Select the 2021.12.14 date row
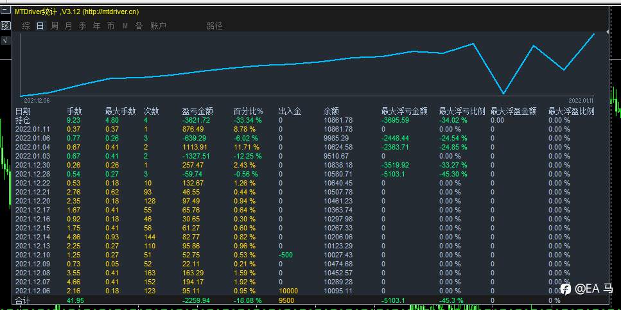 pyautogui.click(x=31, y=237)
